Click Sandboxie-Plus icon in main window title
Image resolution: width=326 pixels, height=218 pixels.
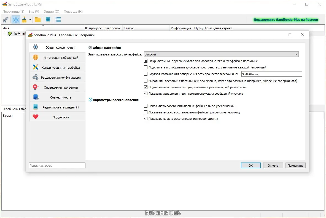point(5,4)
